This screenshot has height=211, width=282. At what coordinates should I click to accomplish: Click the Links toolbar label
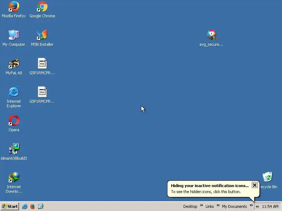pos(209,206)
